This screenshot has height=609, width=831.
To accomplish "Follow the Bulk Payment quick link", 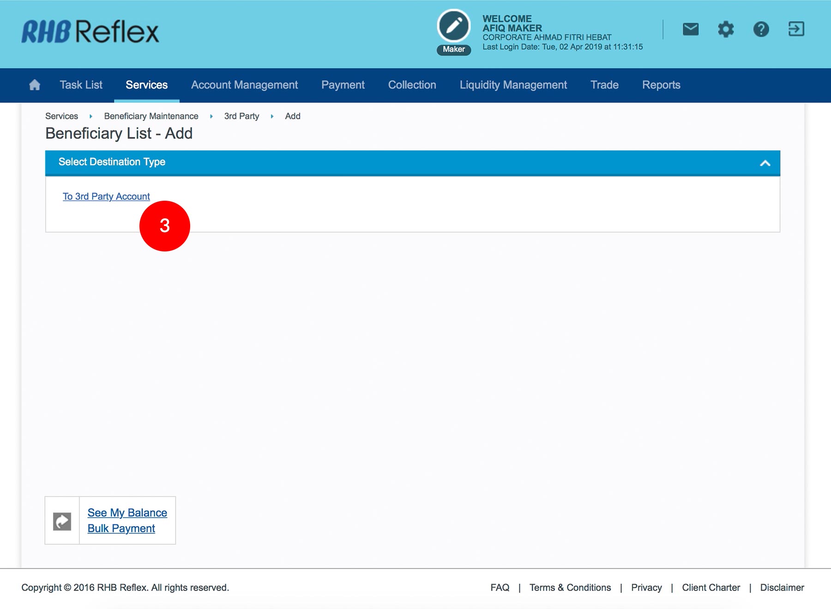I will coord(121,529).
